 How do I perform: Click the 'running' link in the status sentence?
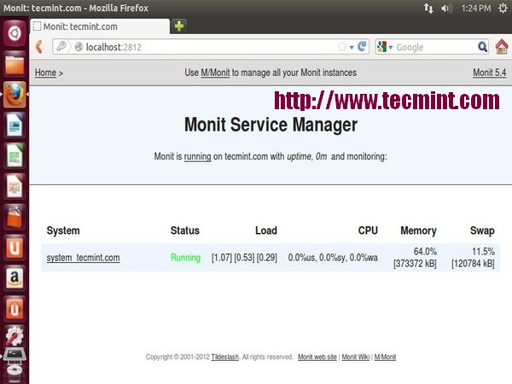198,156
